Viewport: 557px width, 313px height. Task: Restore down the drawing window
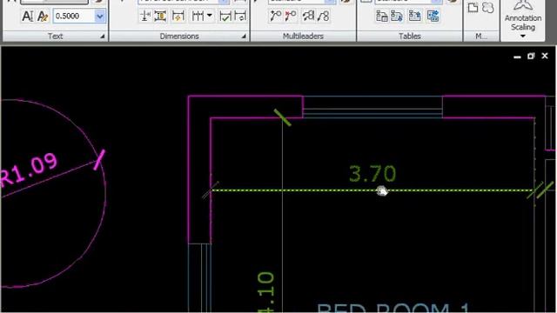point(531,56)
